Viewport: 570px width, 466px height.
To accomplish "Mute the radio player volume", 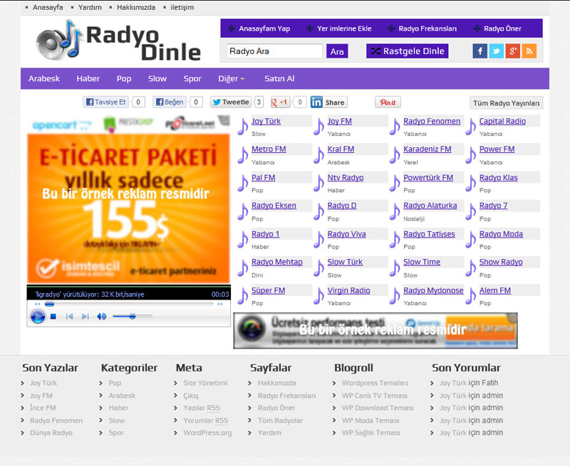I will (x=101, y=317).
